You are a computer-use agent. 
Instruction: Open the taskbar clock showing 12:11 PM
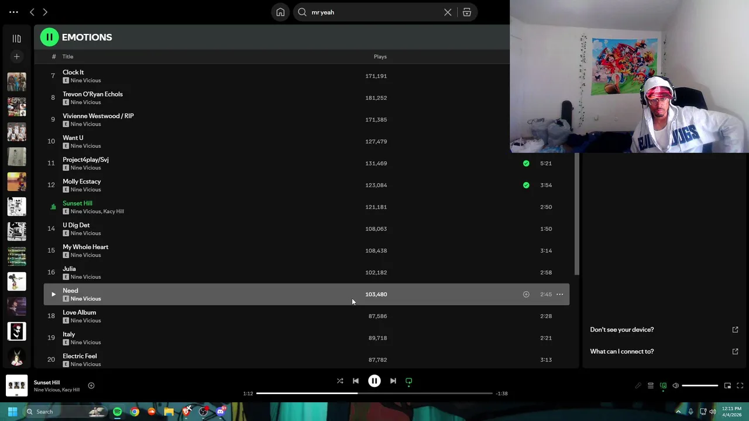(731, 412)
